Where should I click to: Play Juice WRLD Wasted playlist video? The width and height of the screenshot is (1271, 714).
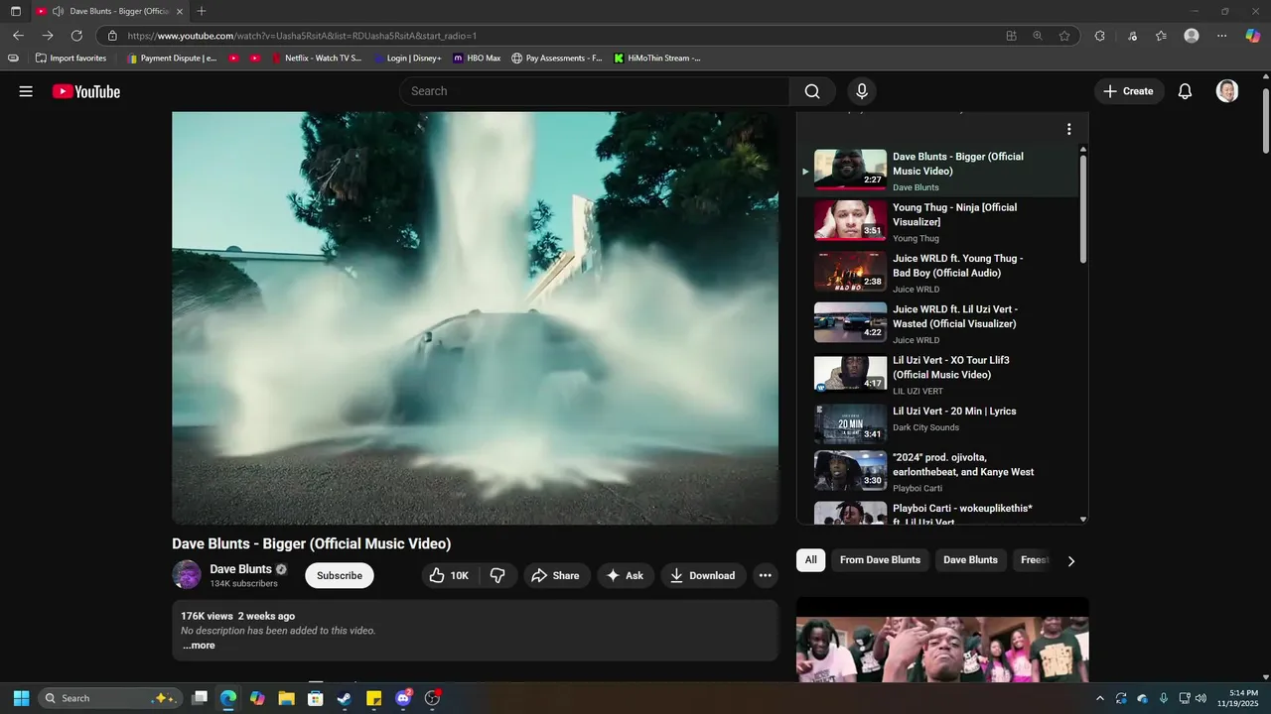938,323
